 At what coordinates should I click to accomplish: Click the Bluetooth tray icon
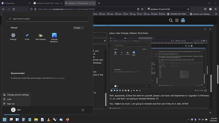[x=196, y=120]
